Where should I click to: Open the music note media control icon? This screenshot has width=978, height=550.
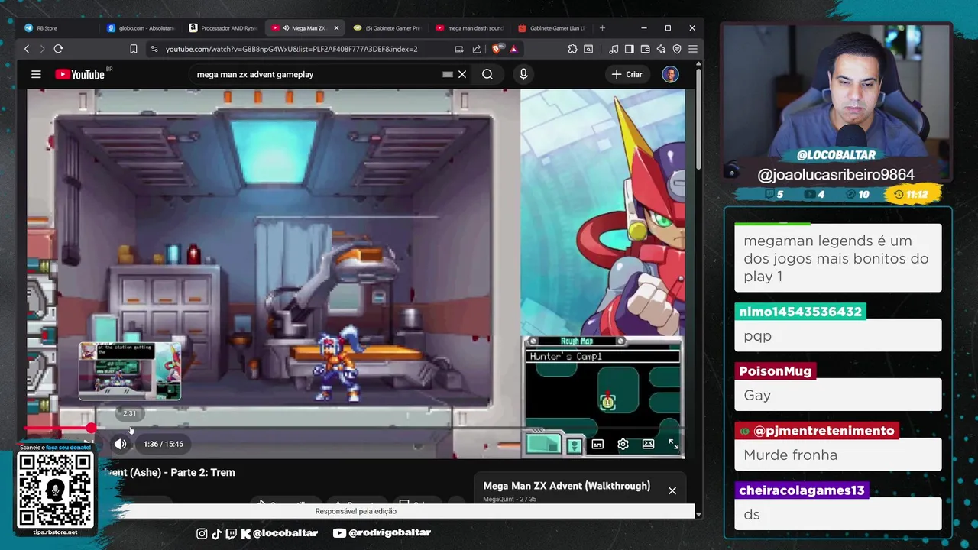[614, 49]
